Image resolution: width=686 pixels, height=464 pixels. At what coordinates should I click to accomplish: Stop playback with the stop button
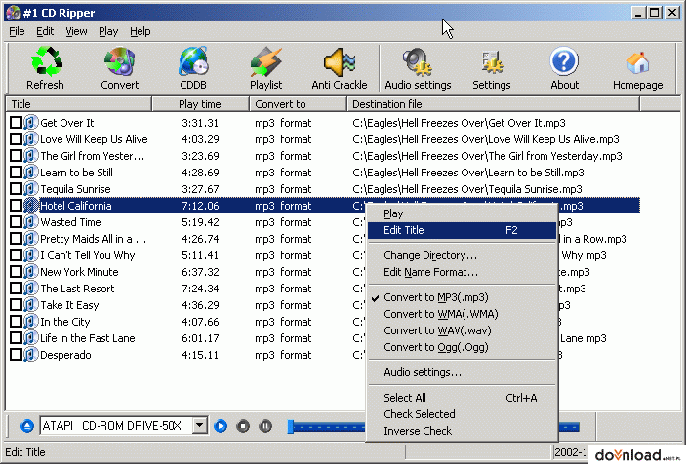[243, 426]
